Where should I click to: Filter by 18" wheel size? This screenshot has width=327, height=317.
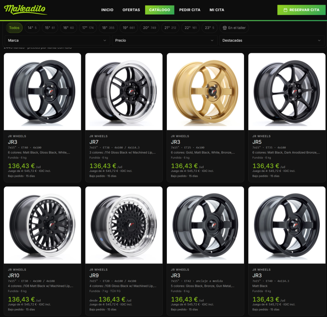pos(108,28)
